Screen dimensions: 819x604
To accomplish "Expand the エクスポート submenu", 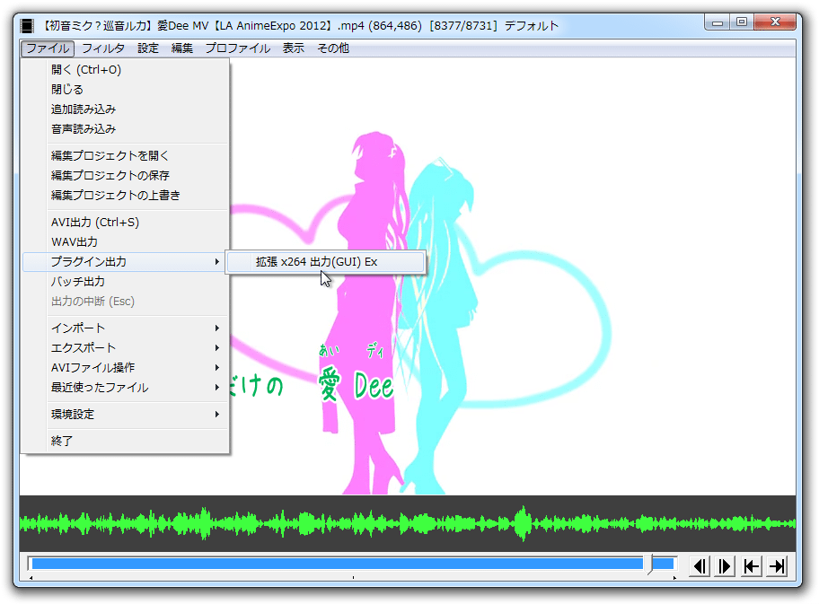I will pos(126,347).
